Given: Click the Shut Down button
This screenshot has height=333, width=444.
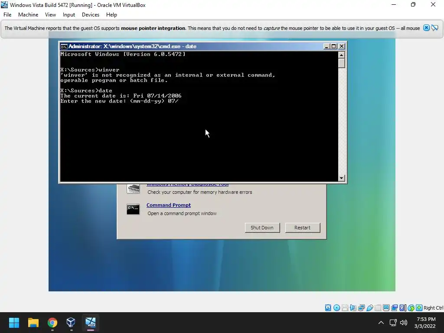Looking at the screenshot, I should pos(262,228).
